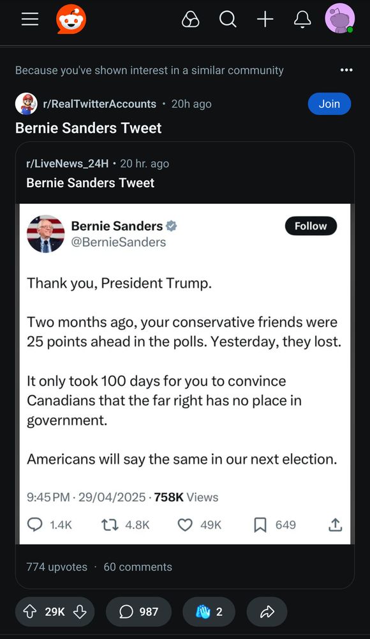The height and width of the screenshot is (639, 370).
Task: Open Reddit search
Action: [x=228, y=19]
